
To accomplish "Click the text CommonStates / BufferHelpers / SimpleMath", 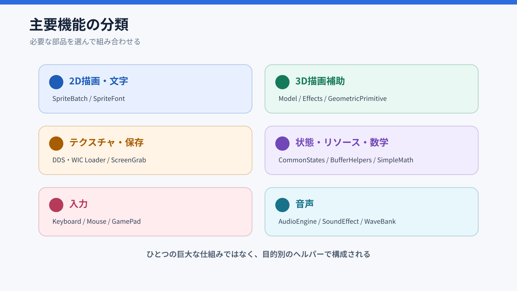I will point(346,160).
